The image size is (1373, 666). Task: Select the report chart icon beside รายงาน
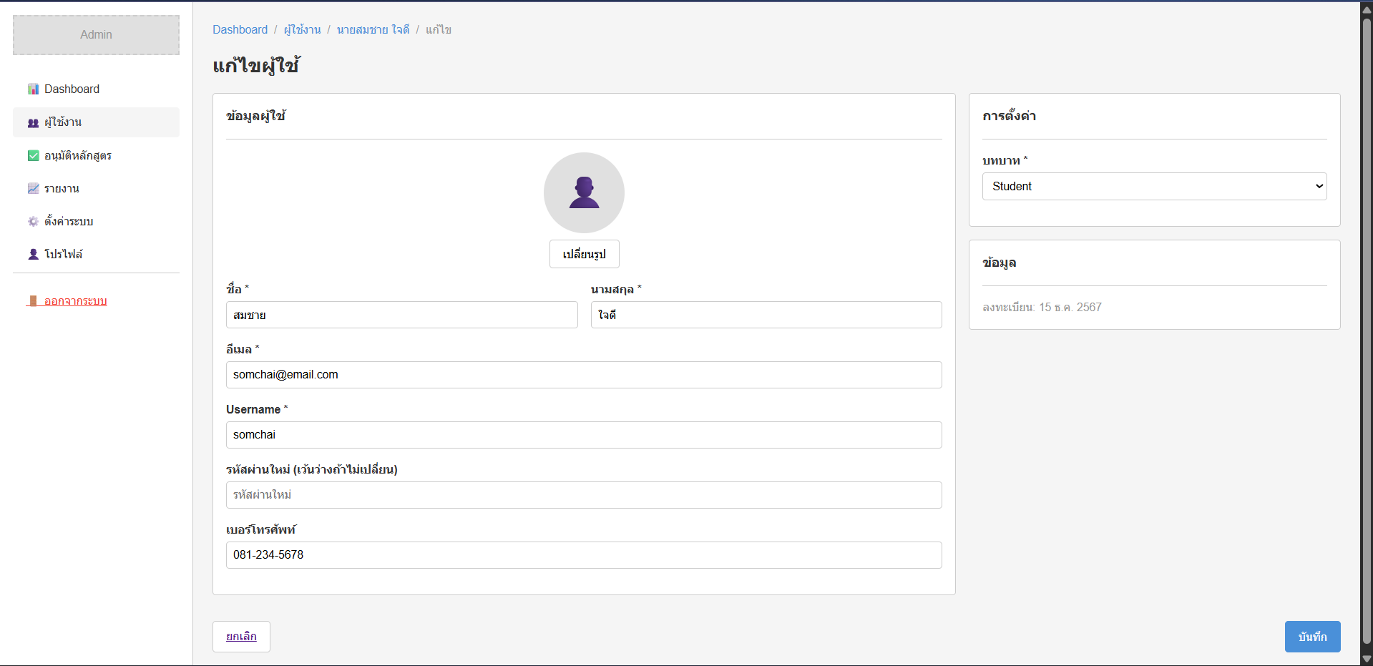33,188
